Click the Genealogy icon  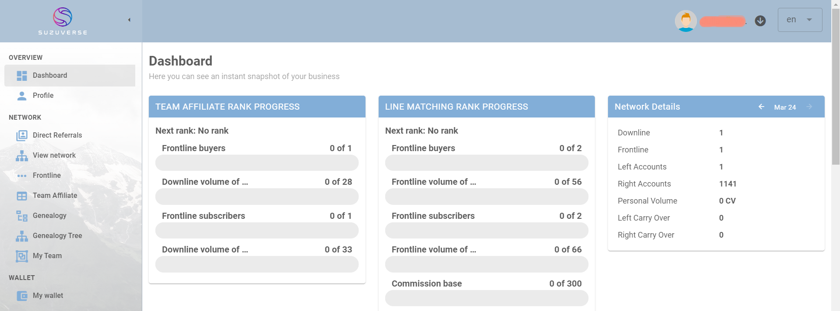(22, 216)
